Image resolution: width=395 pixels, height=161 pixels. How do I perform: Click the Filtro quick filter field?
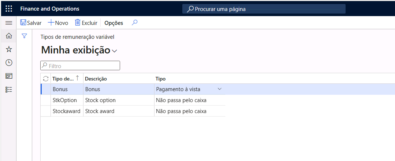pyautogui.click(x=80, y=66)
